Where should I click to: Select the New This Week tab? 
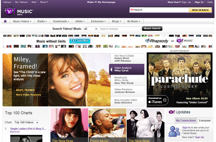(127, 80)
